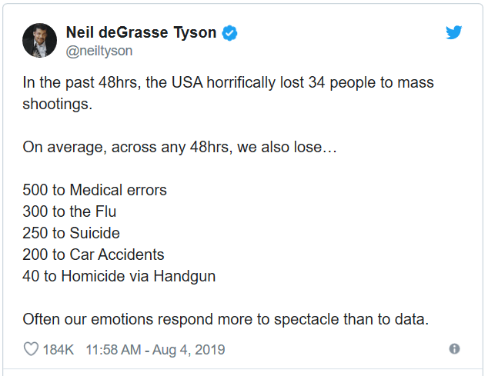488x376 pixels.
Task: Select the '500 to Medical errors' line
Action: coord(95,189)
